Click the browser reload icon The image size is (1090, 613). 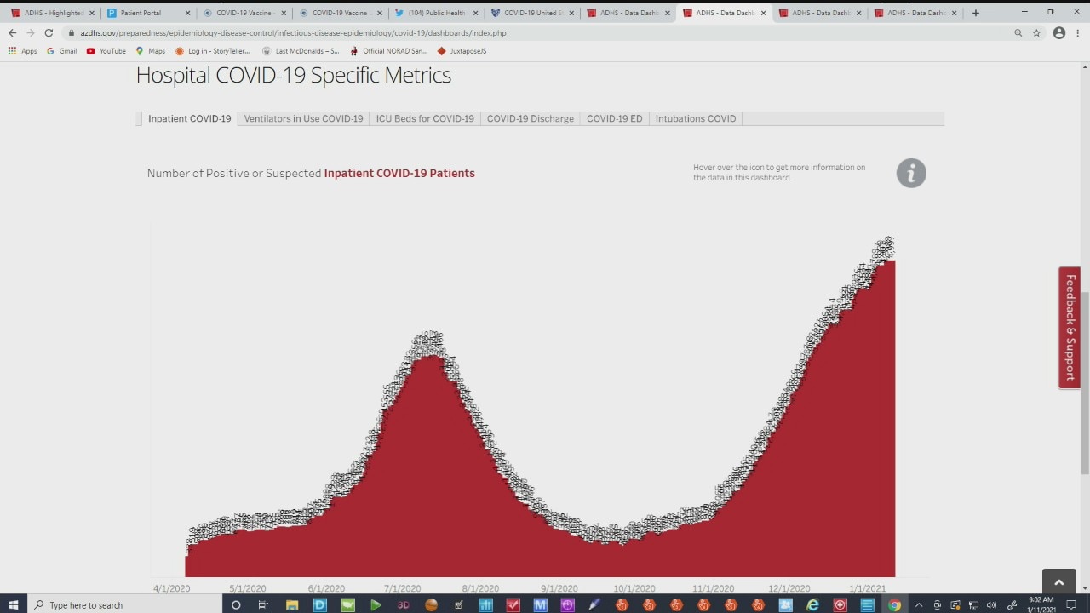pos(49,33)
